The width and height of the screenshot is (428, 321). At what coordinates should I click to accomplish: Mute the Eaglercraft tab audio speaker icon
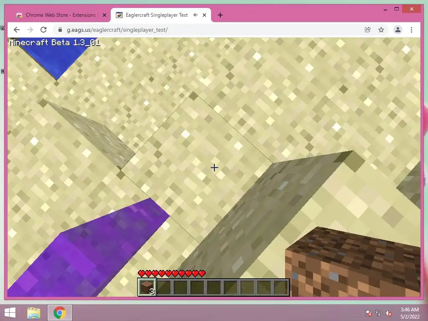[x=195, y=15]
